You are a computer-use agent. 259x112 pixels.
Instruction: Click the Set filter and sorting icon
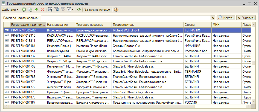pyautogui.click(x=50, y=9)
